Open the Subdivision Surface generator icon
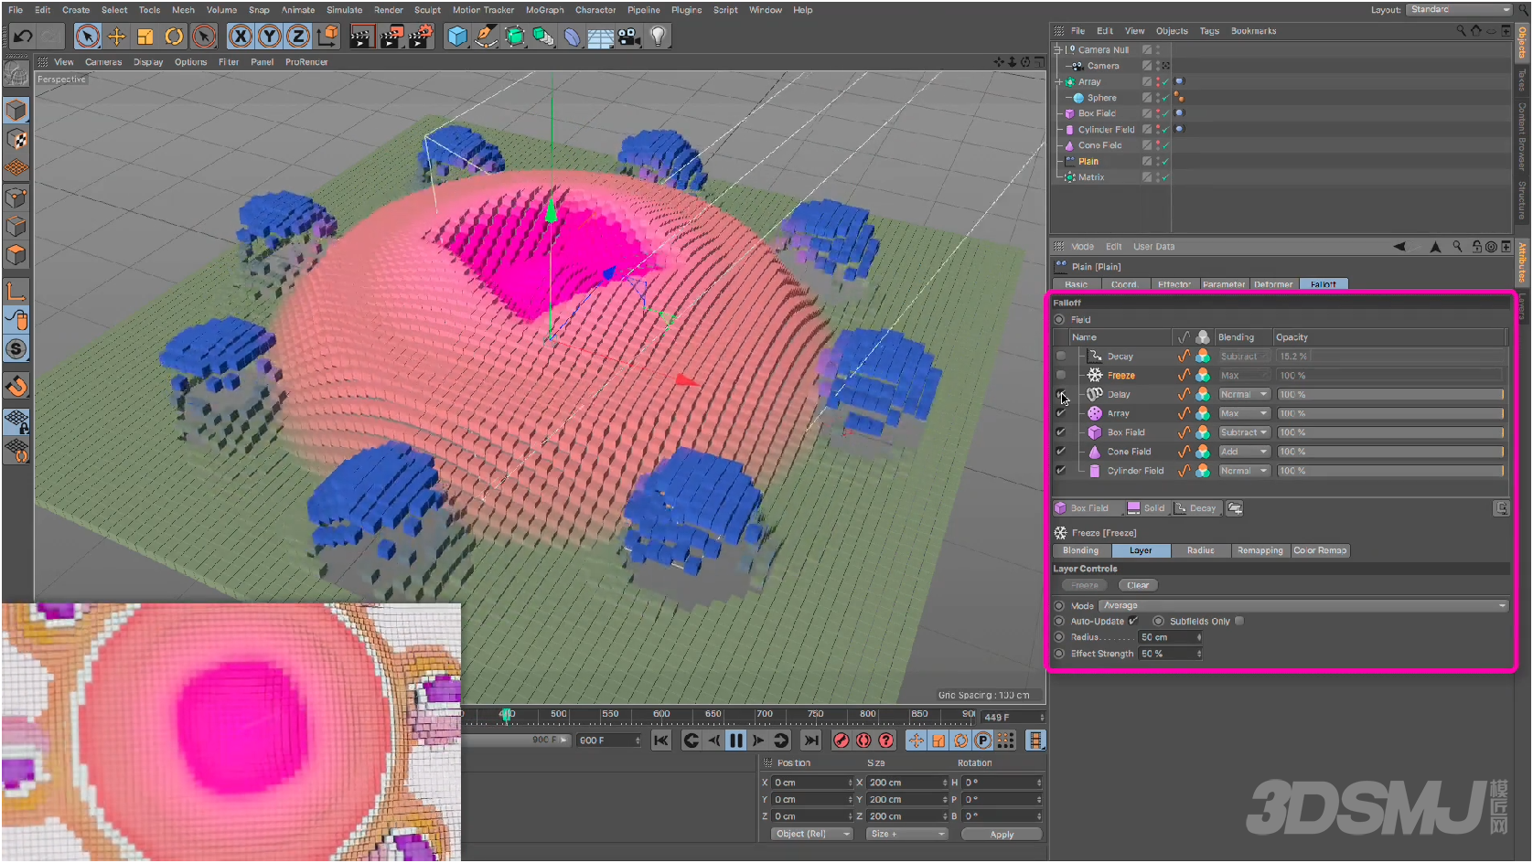The height and width of the screenshot is (863, 1533). coord(516,37)
